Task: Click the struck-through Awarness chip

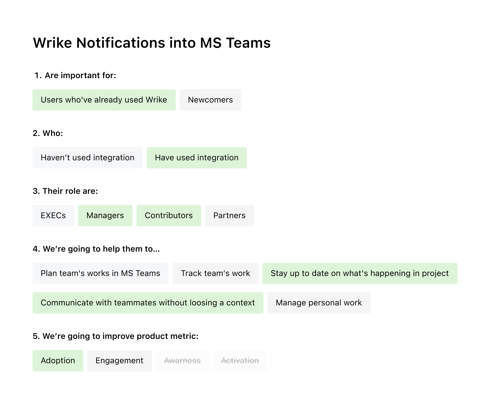Action: [182, 361]
